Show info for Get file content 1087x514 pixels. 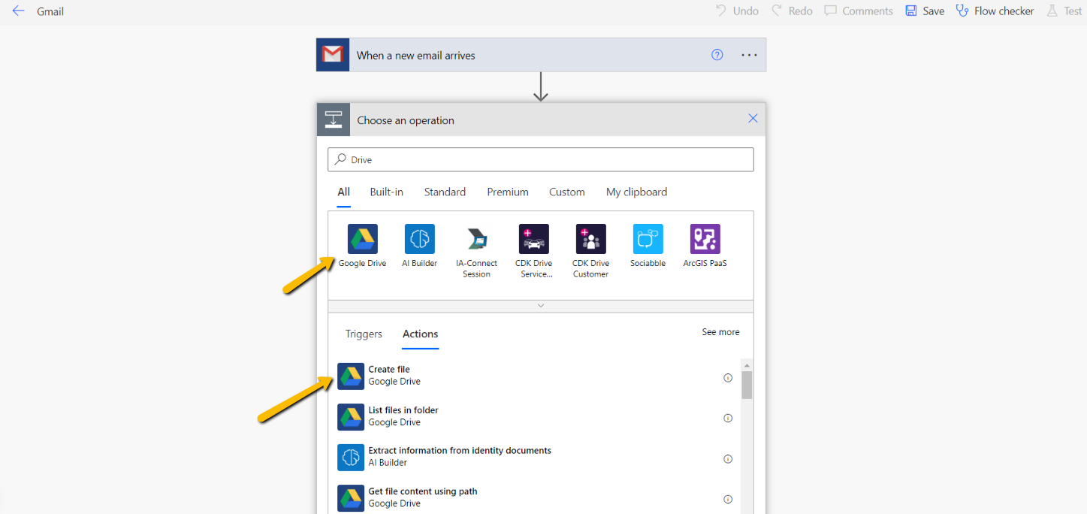(728, 500)
